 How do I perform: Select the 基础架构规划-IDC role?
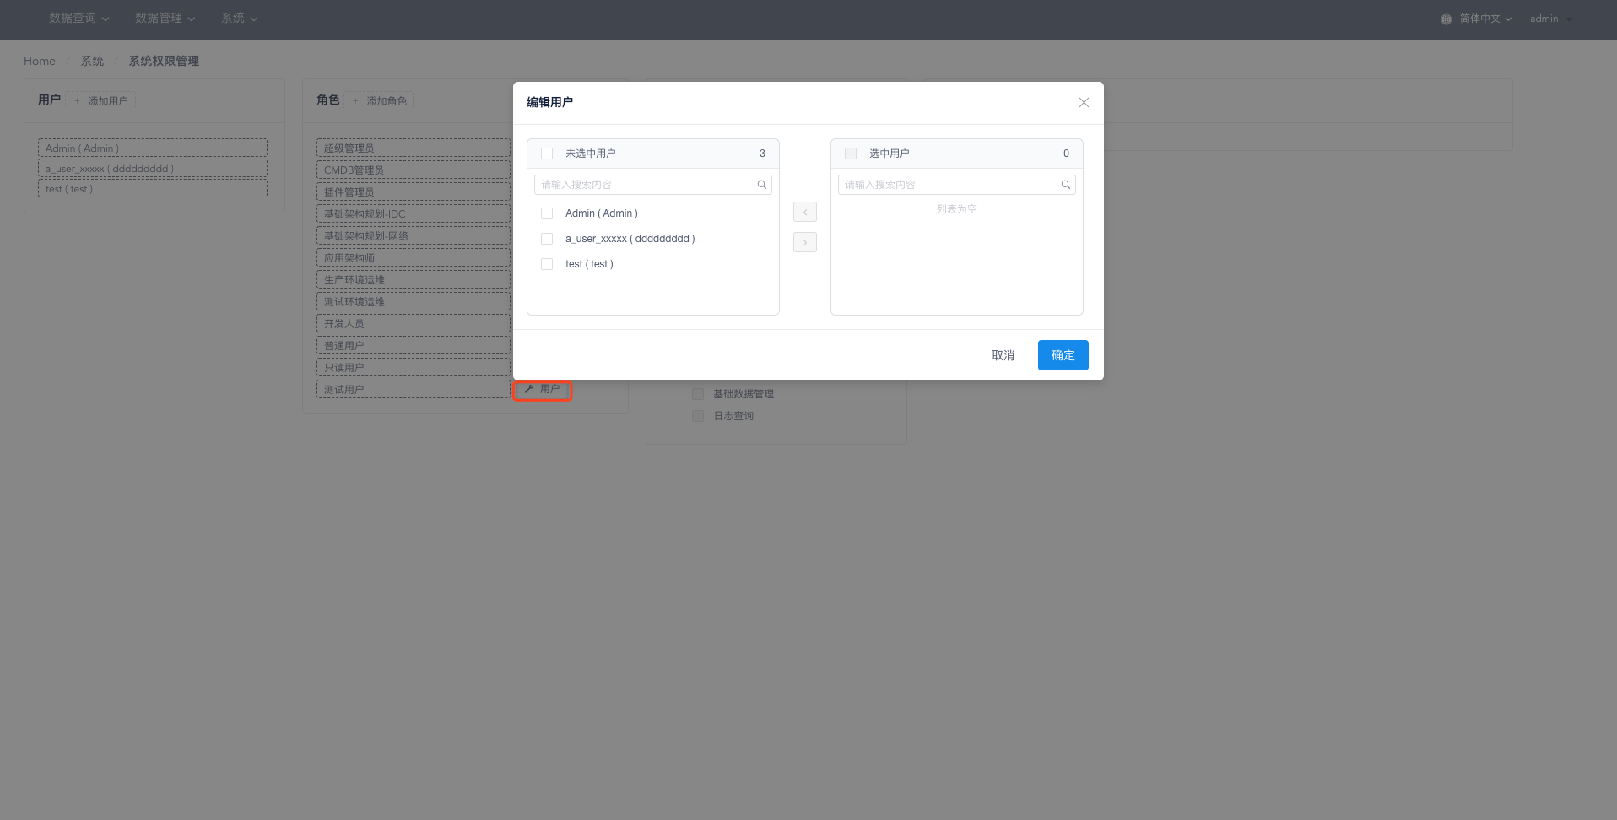(414, 213)
